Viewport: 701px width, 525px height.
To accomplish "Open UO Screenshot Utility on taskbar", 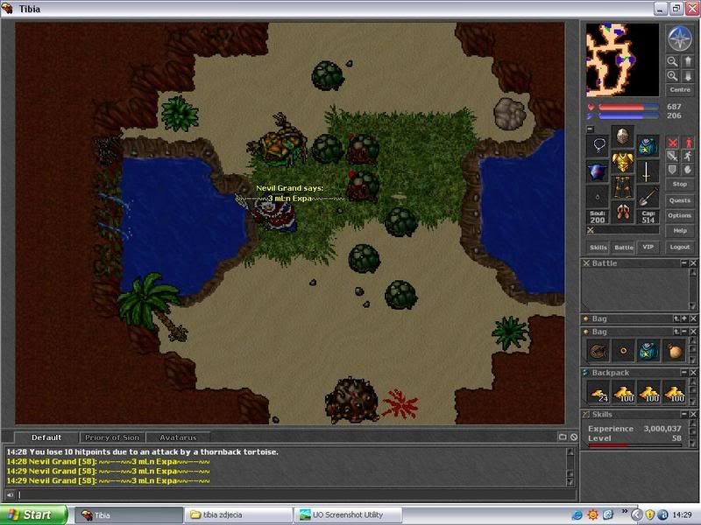I will 348,514.
